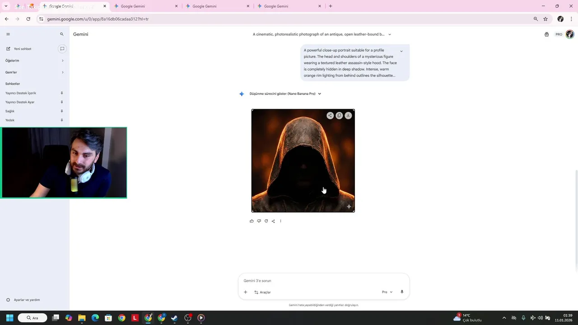Share the generated hooded figure image
The height and width of the screenshot is (325, 578).
(x=330, y=116)
